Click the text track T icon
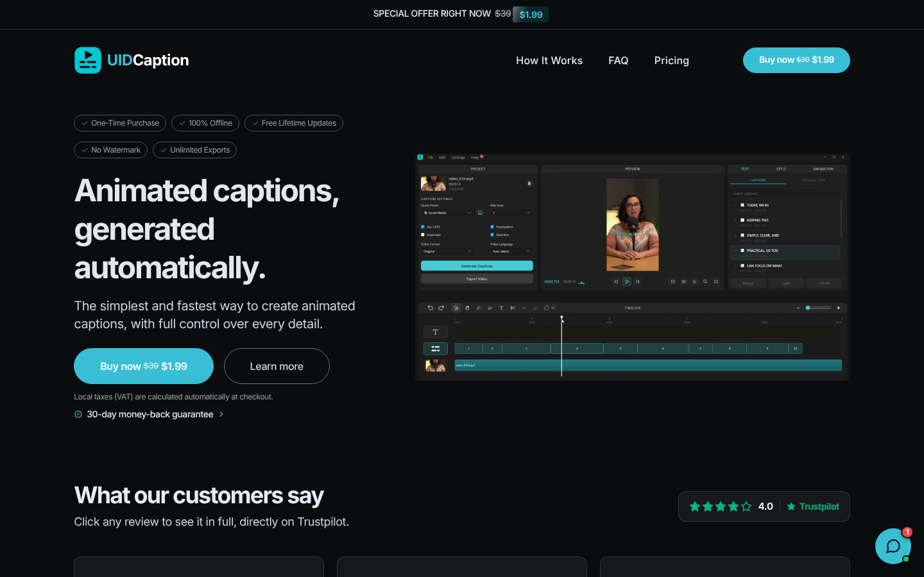924x577 pixels. [x=435, y=332]
